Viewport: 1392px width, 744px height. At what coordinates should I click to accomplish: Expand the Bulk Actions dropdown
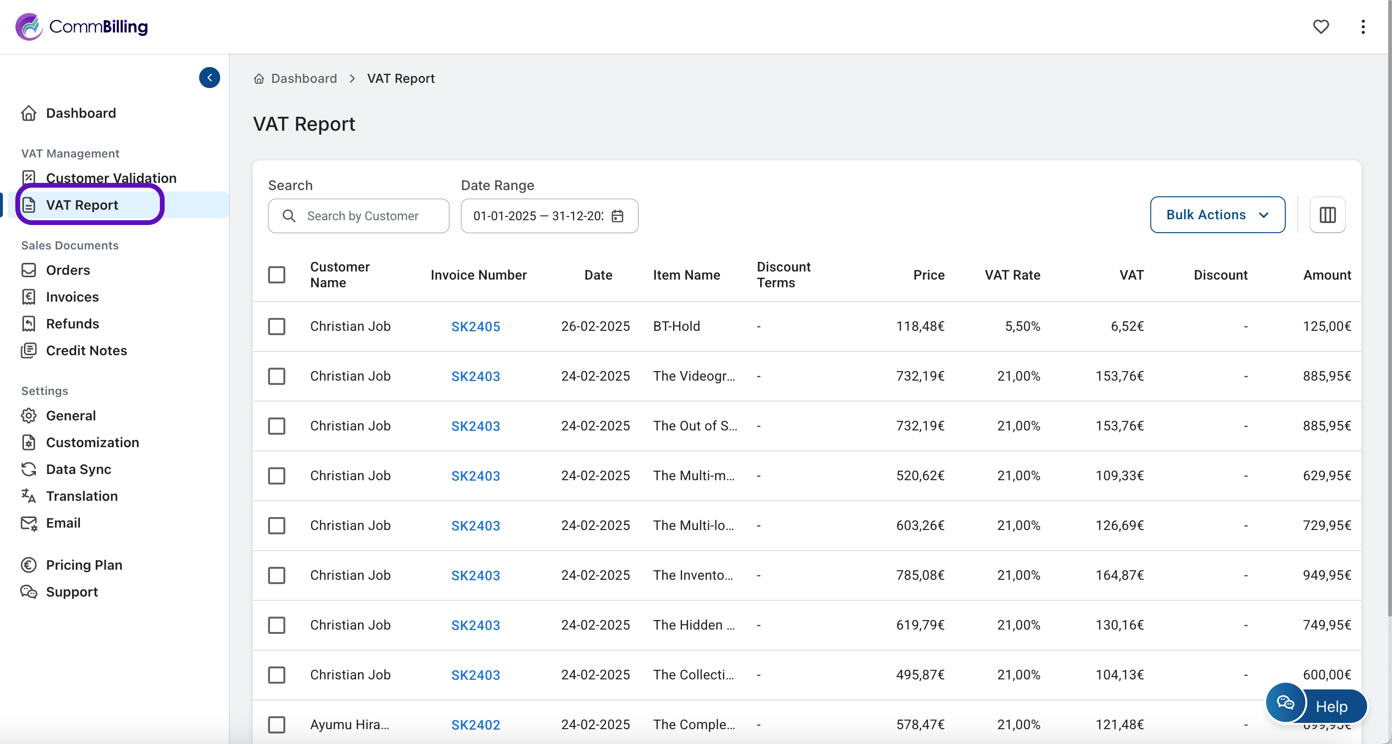(x=1217, y=215)
